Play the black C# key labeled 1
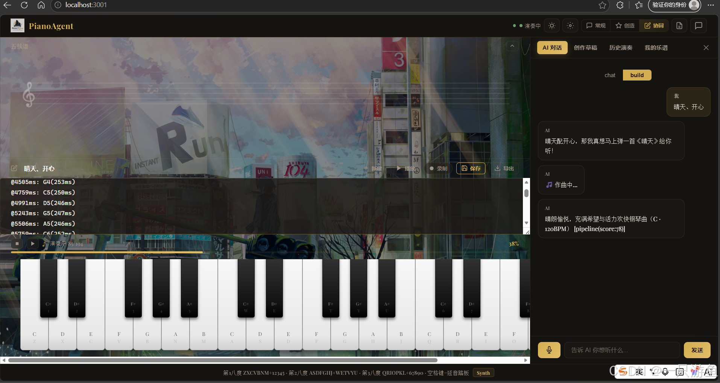The width and height of the screenshot is (720, 383). (x=49, y=288)
